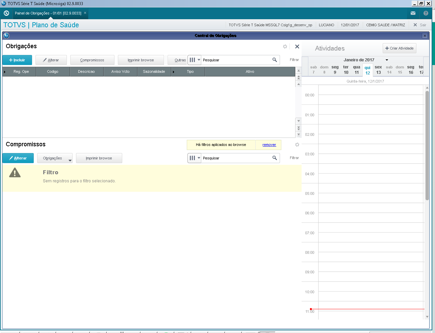Page up in the Obrigações grid (double arrow)

pyautogui.click(x=299, y=77)
